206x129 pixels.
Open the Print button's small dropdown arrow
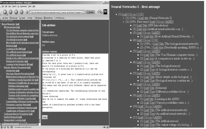click(101, 13)
